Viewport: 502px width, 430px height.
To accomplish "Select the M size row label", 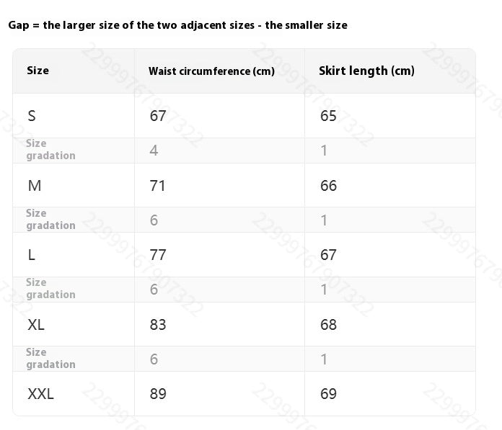I will [x=35, y=186].
